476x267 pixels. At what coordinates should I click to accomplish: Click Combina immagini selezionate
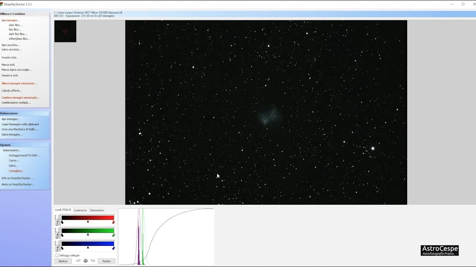20,98
